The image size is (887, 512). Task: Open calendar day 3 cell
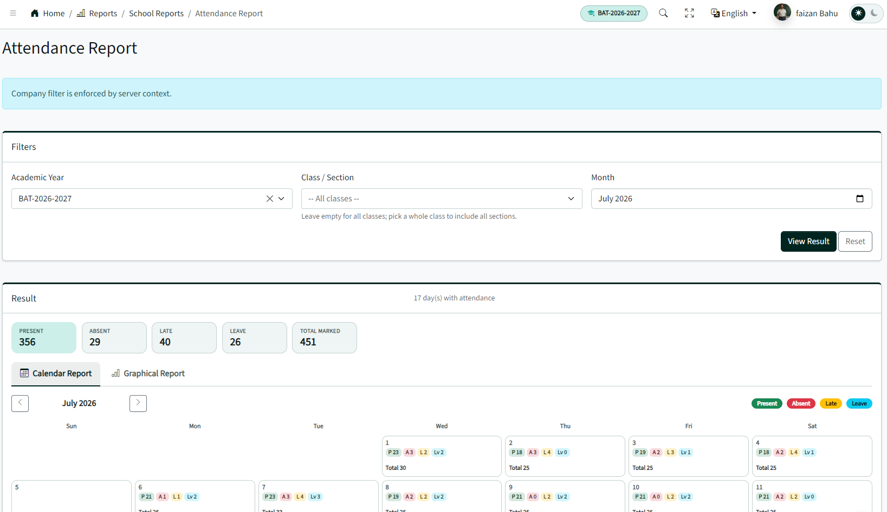click(689, 456)
